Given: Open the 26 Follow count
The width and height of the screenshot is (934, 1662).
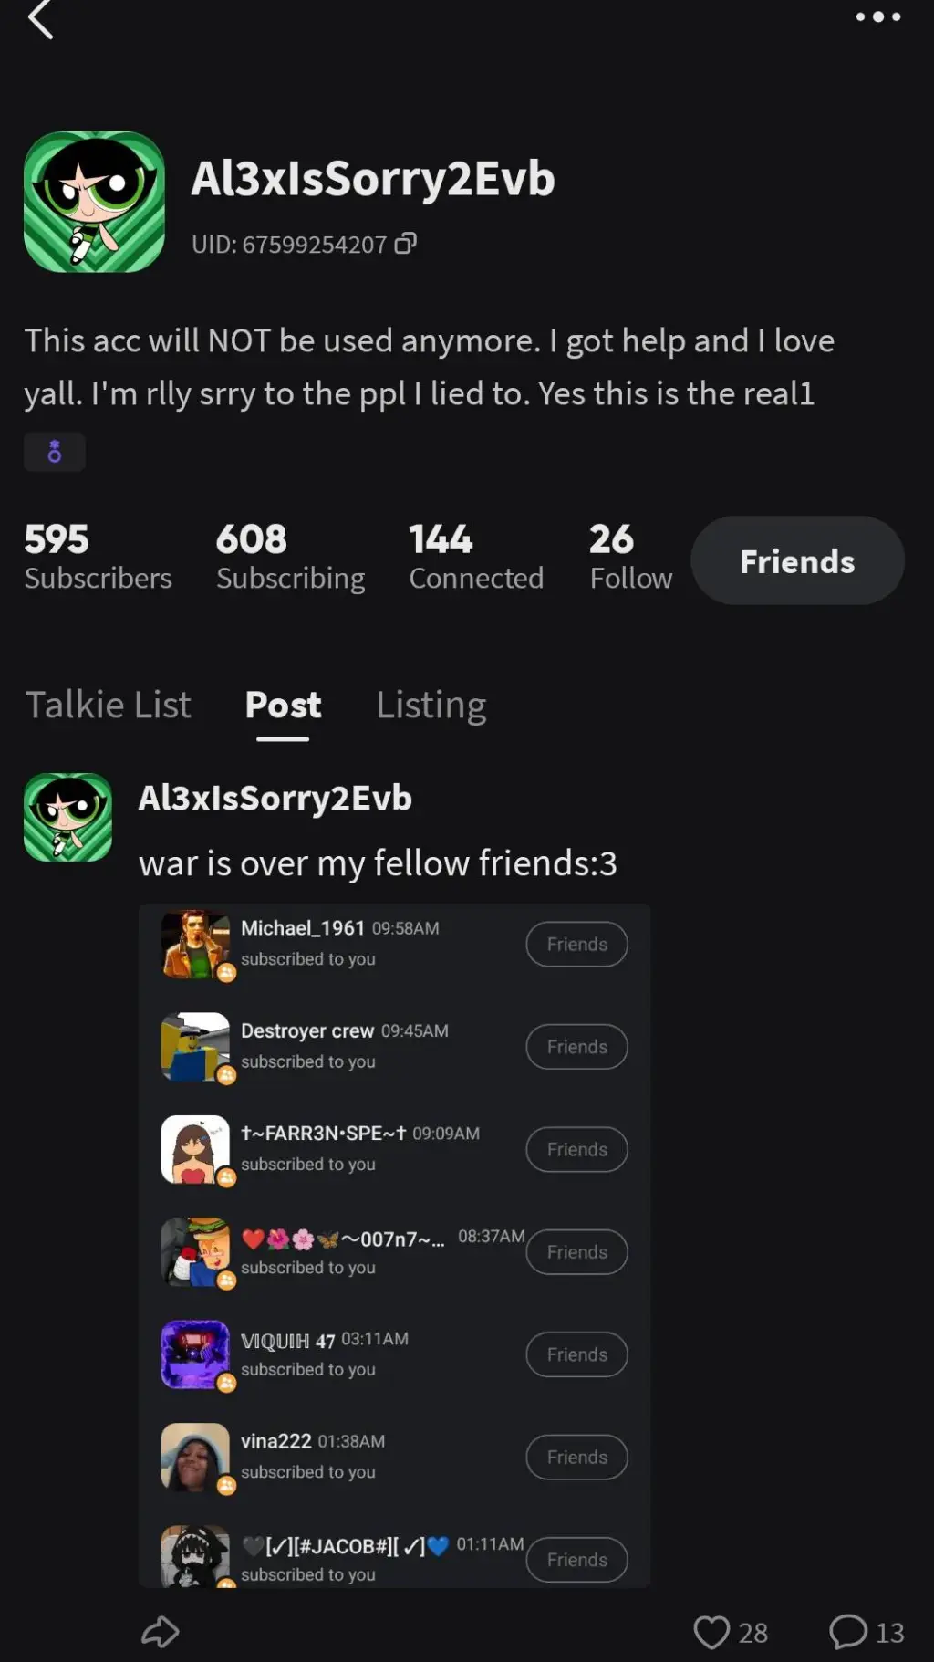Looking at the screenshot, I should click(x=630, y=557).
